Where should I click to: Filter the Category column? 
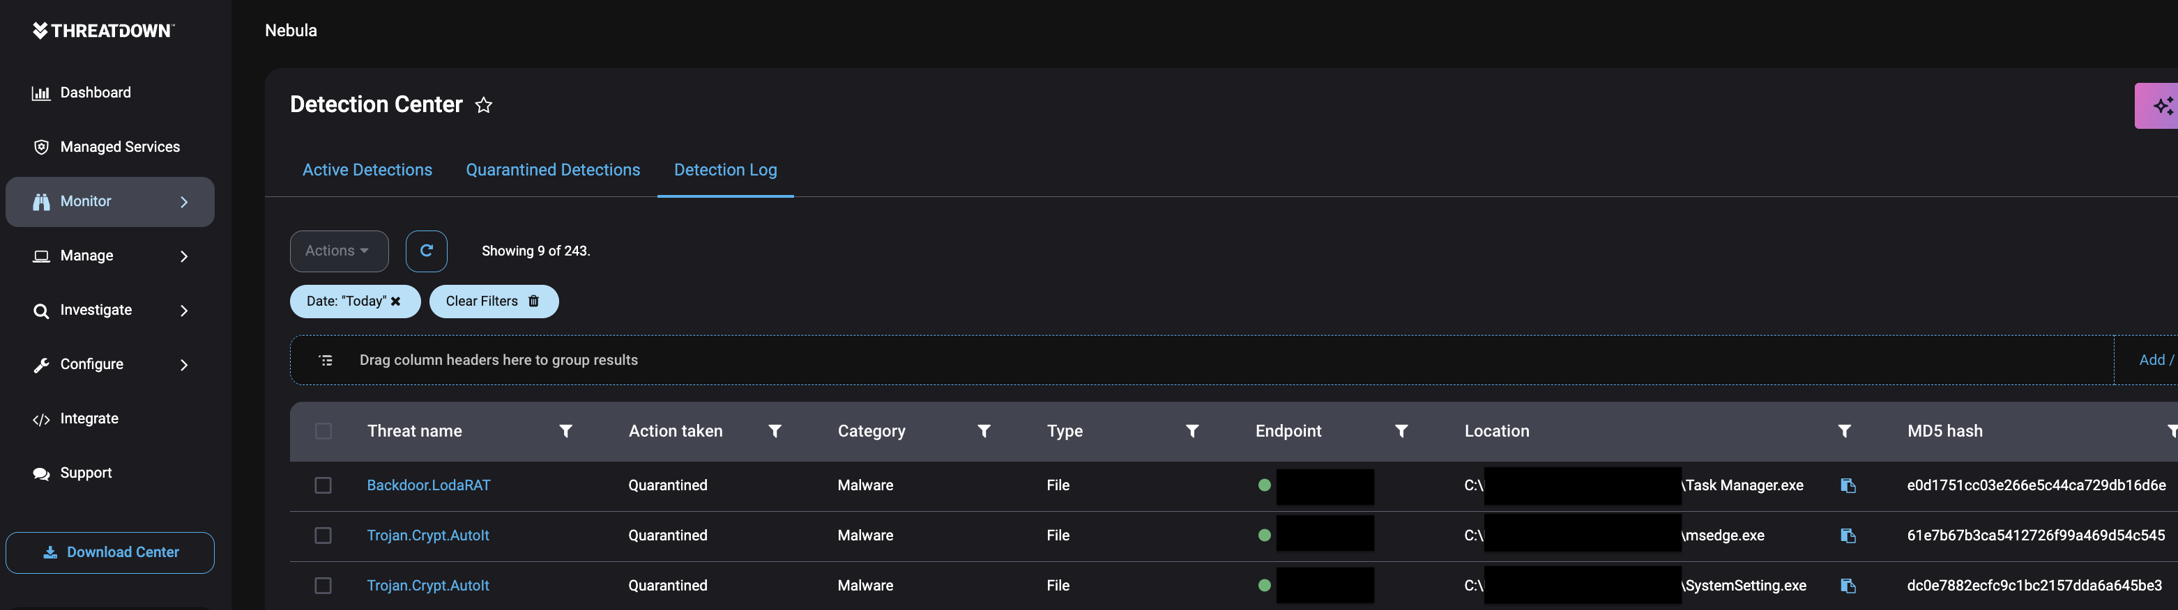[x=983, y=431]
